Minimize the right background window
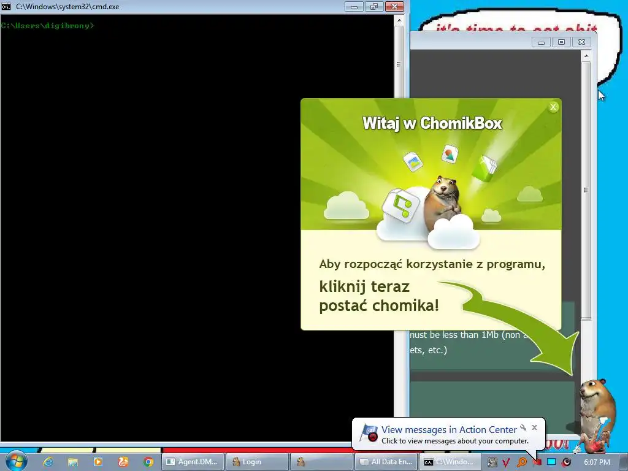Screen dimensions: 628x471 (x=541, y=42)
